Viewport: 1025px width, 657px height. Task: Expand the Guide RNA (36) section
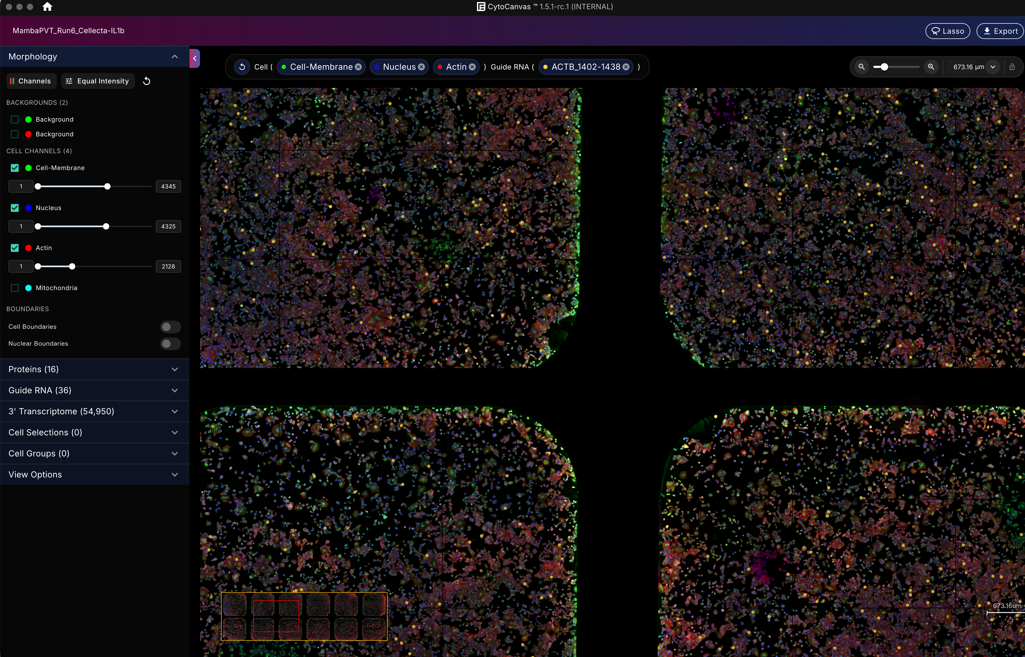pyautogui.click(x=95, y=390)
